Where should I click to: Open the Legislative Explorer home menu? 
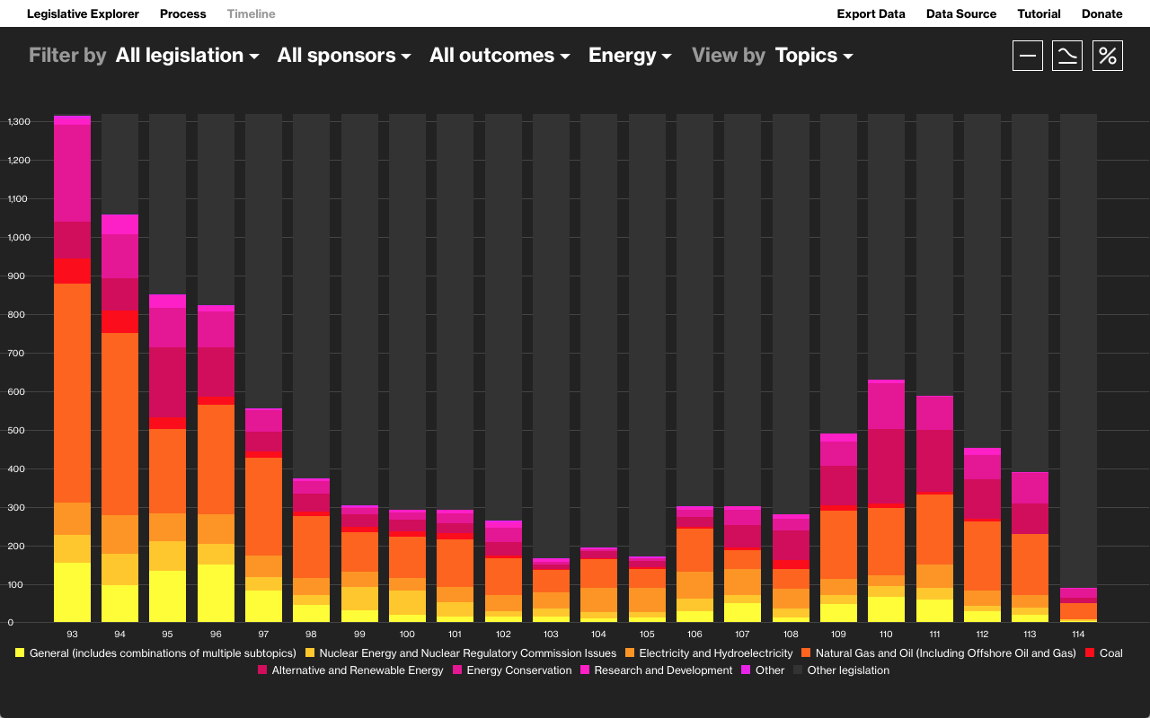pos(83,13)
